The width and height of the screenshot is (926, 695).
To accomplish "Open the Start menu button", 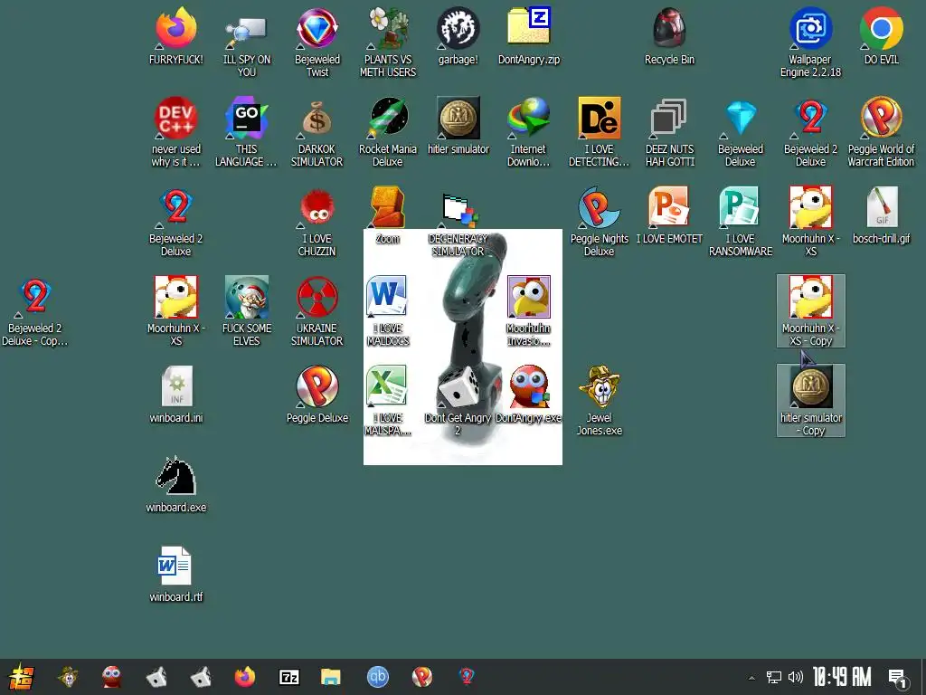I will [22, 677].
